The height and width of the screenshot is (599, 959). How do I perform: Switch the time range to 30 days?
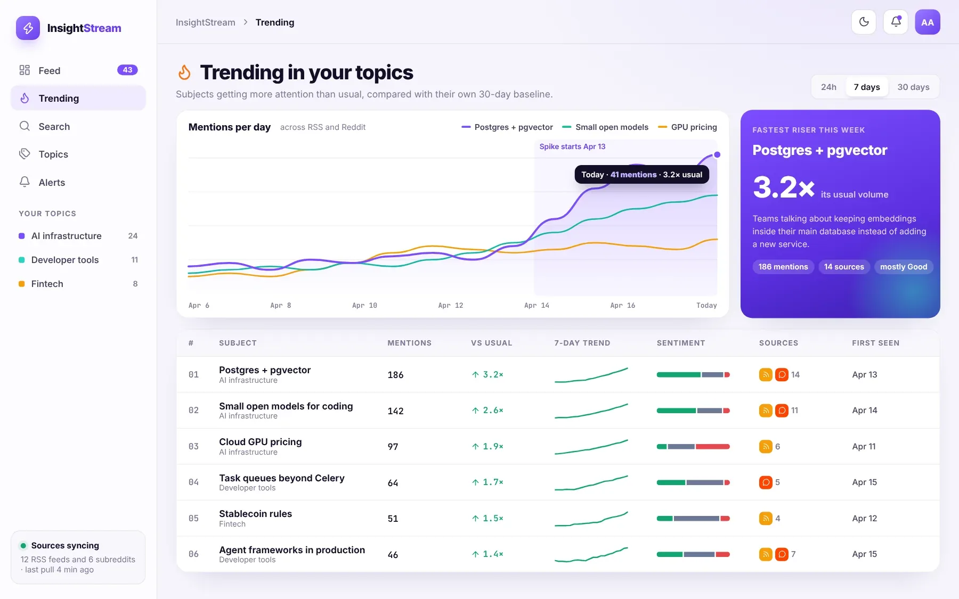coord(913,87)
